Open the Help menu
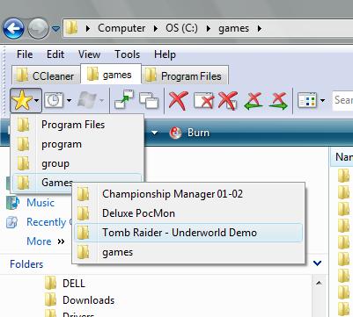This screenshot has width=353, height=317. [x=165, y=54]
